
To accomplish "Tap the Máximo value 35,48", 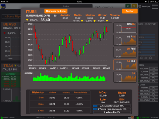I will click(x=102, y=18).
